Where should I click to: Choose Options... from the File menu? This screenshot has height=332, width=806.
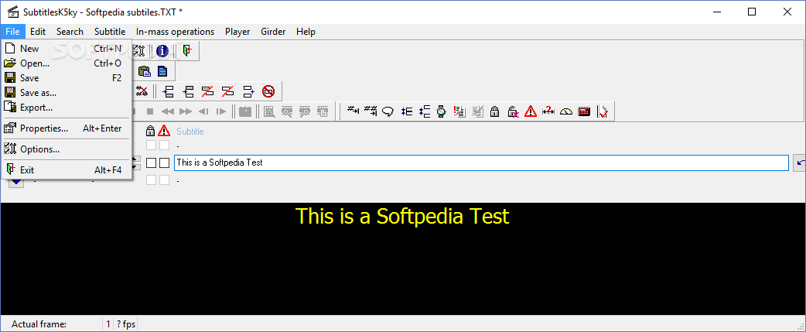click(67, 149)
